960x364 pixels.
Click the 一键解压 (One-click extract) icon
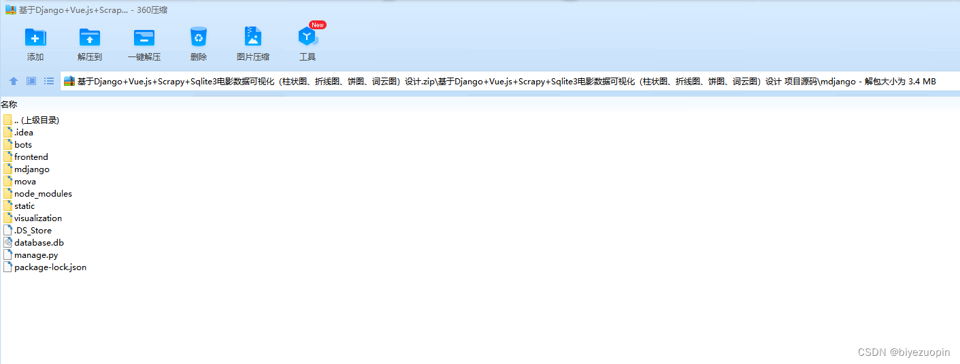pos(144,37)
